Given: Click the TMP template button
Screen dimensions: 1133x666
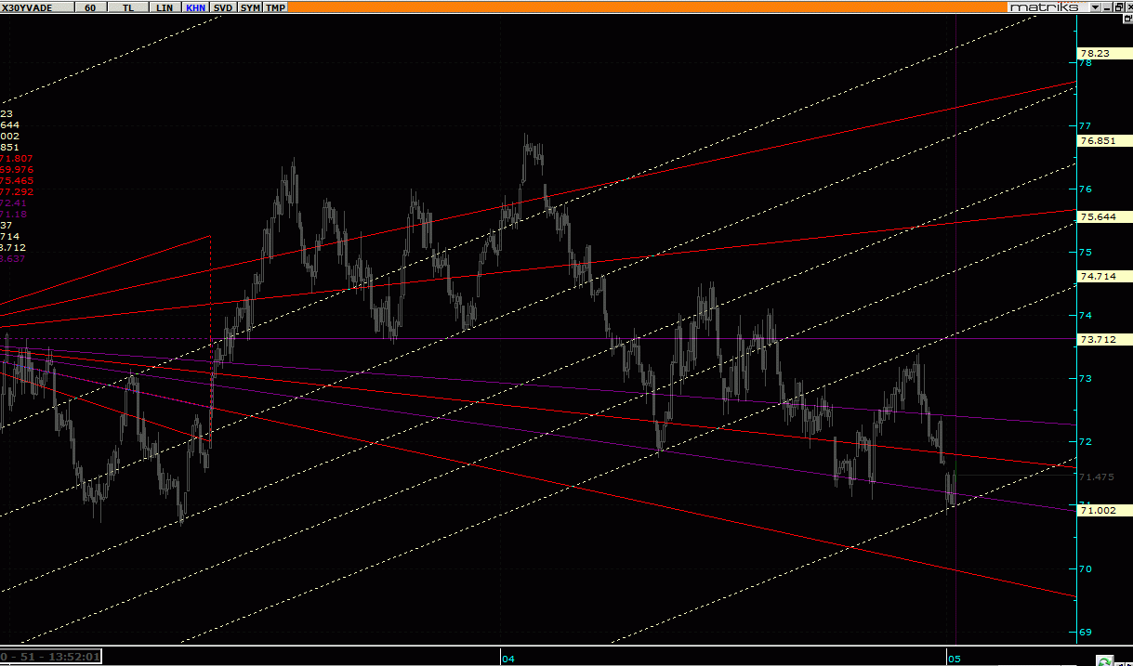Looking at the screenshot, I should point(275,7).
